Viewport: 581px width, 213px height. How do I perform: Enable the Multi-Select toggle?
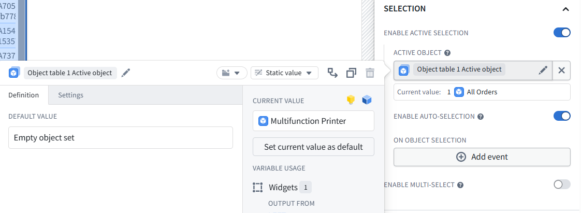coord(562,184)
